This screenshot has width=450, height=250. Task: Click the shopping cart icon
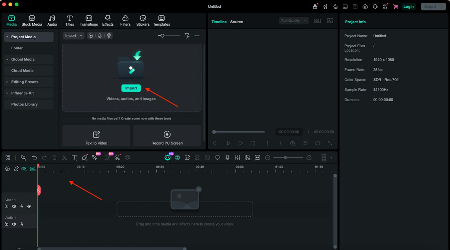395,7
